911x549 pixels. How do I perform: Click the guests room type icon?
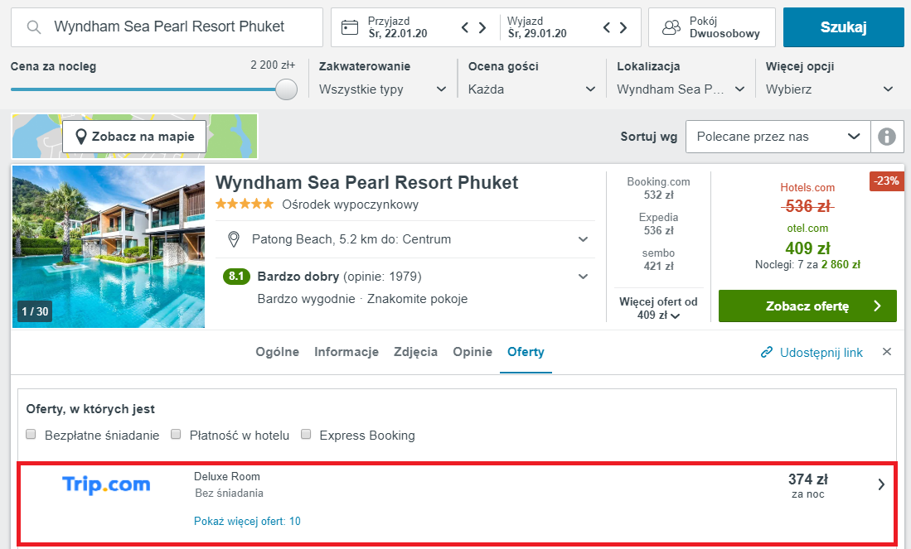click(671, 27)
